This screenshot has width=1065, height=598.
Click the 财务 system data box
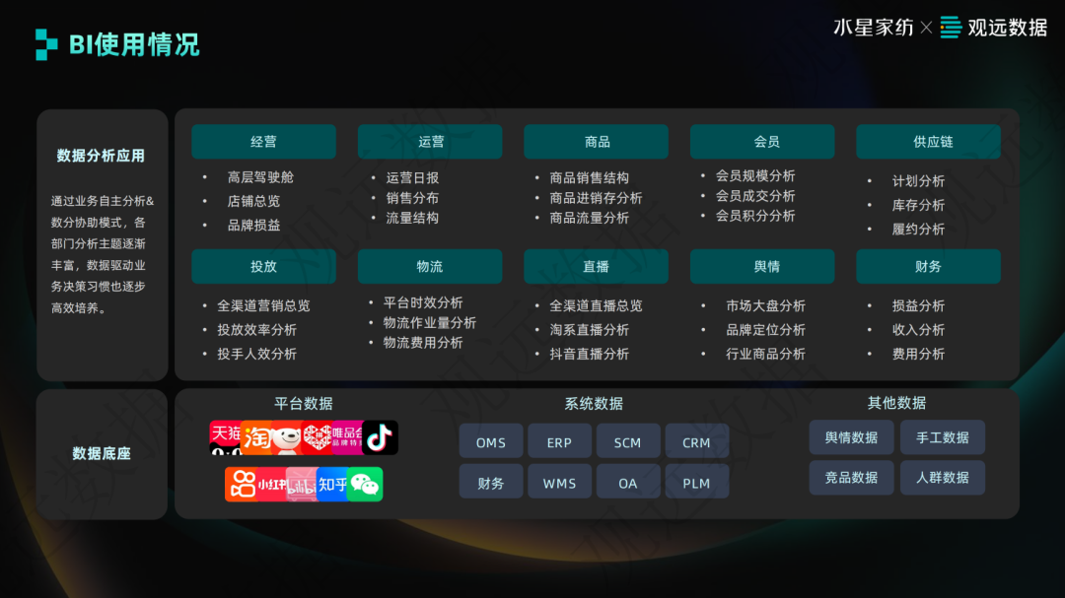tap(491, 482)
